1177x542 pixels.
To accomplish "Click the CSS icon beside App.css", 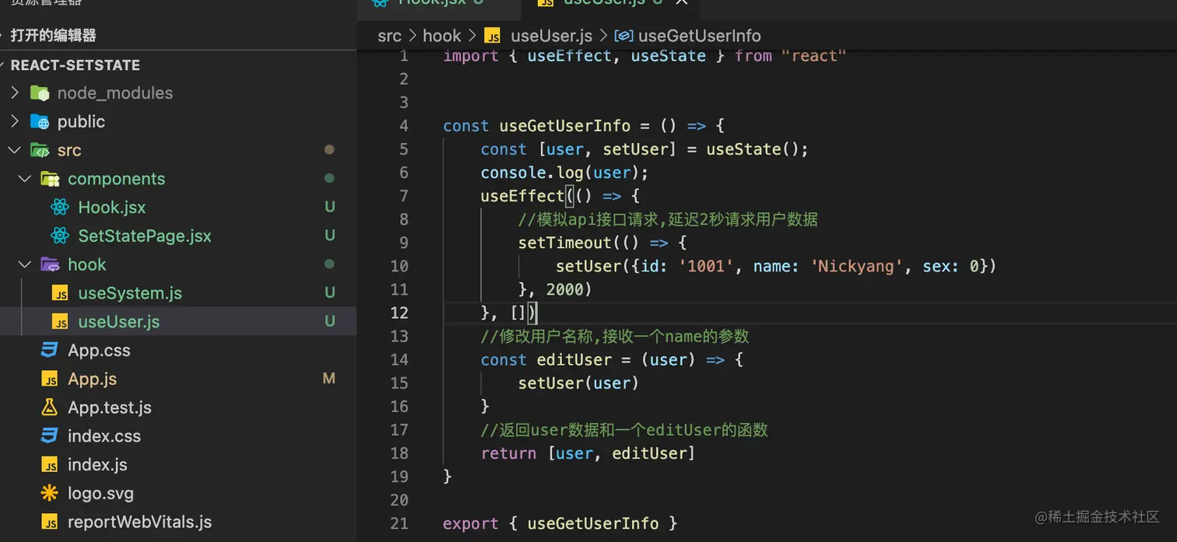I will [x=50, y=350].
